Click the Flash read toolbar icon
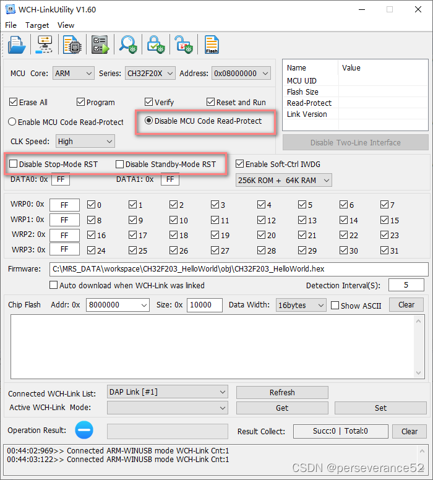 212,45
